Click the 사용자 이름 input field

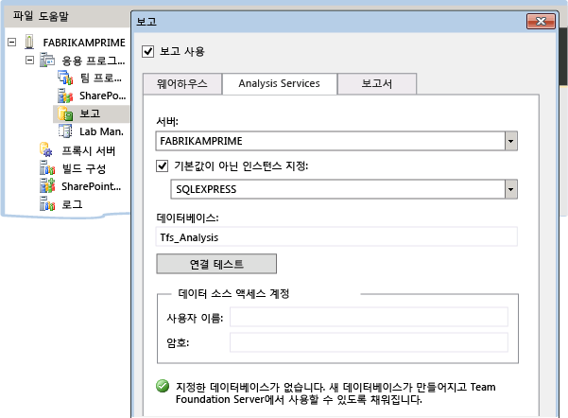[369, 317]
